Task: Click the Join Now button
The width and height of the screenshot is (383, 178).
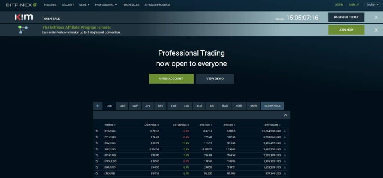Action: 346,30
